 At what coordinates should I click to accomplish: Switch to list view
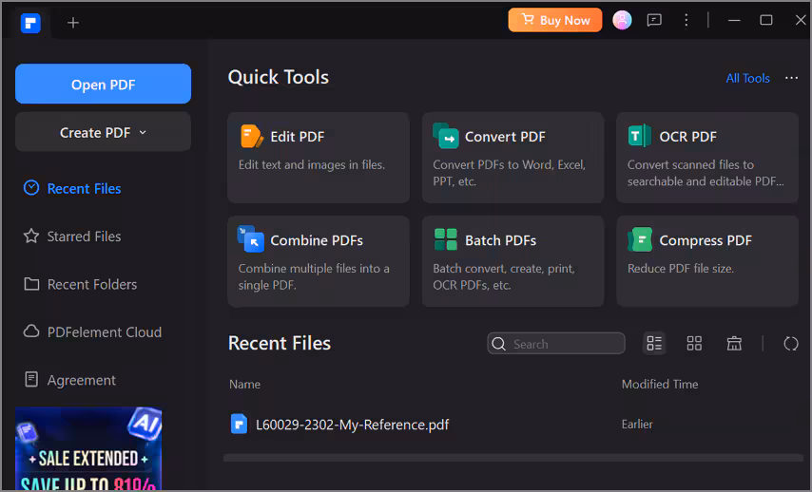click(x=654, y=344)
